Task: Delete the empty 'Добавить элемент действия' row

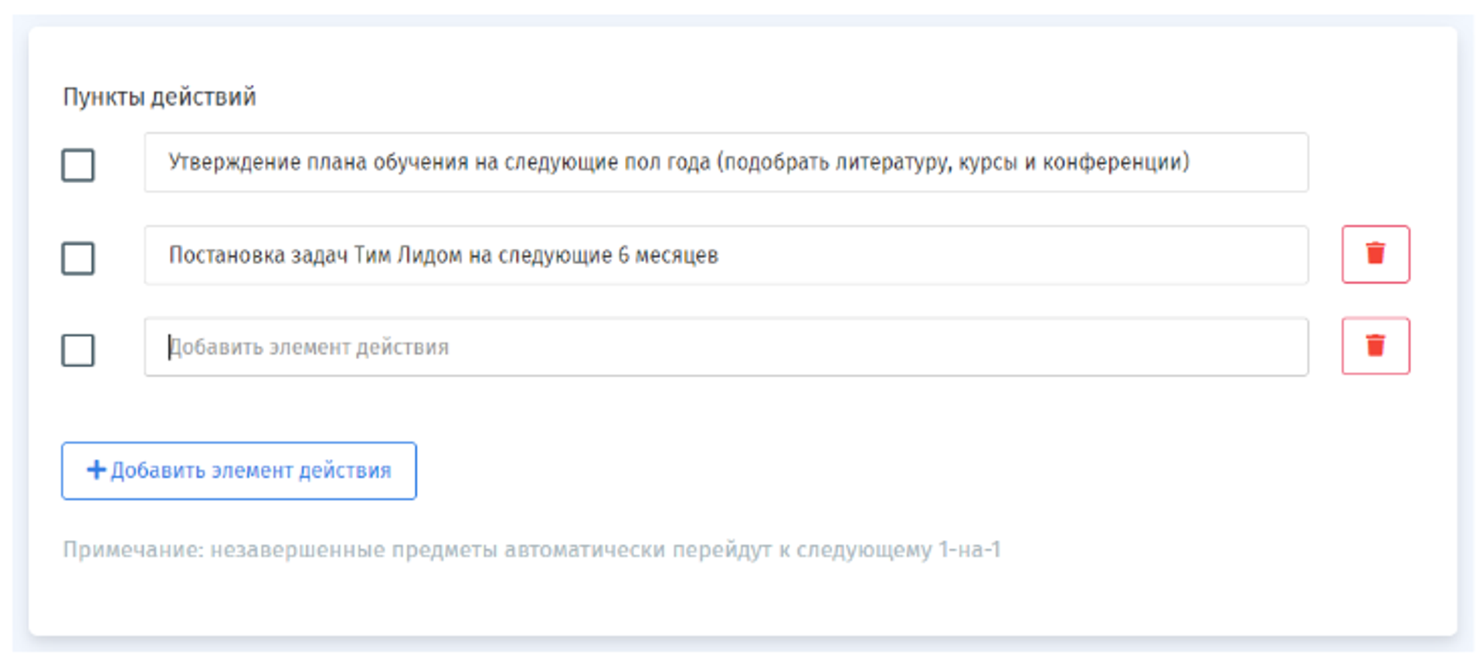Action: pos(1375,346)
